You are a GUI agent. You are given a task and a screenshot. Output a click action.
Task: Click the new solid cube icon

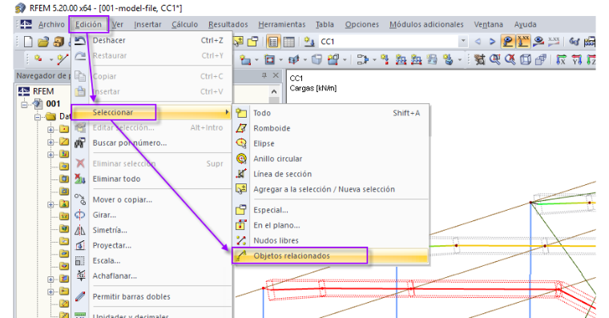tap(317, 59)
